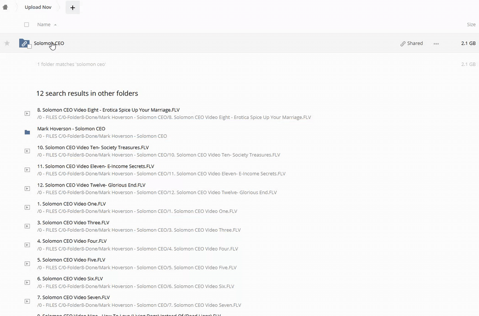The width and height of the screenshot is (479, 316).
Task: Click video icon next to Video Ten
Action: pos(27,151)
